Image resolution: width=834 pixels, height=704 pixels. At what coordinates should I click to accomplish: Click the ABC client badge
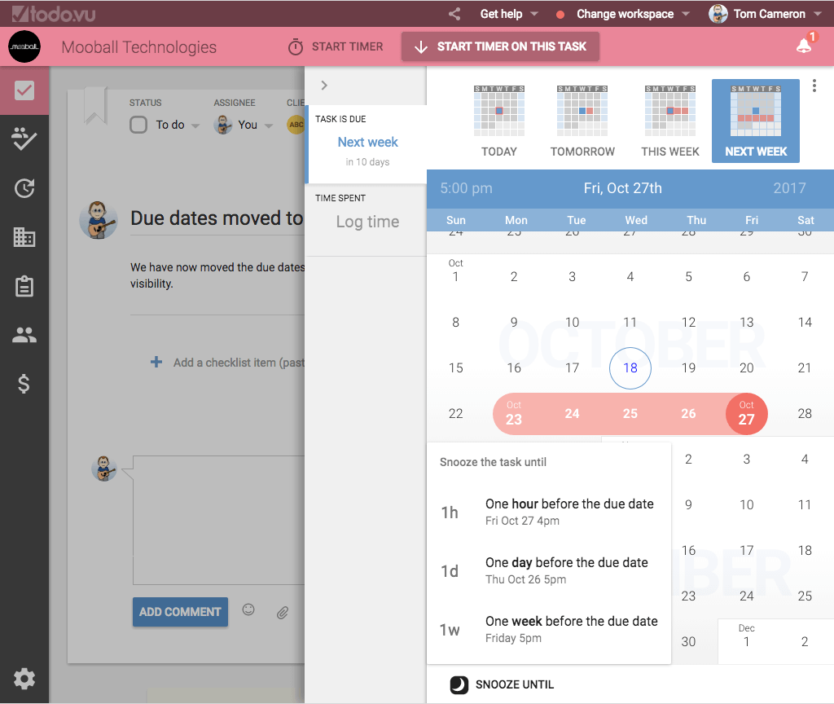click(296, 125)
